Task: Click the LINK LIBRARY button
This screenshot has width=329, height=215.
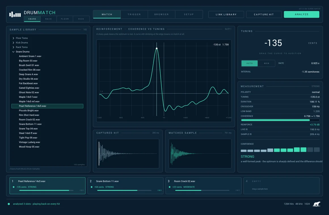Action: pyautogui.click(x=226, y=14)
